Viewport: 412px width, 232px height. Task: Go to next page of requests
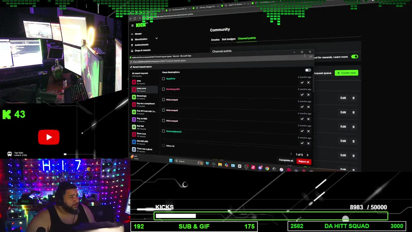[307, 155]
